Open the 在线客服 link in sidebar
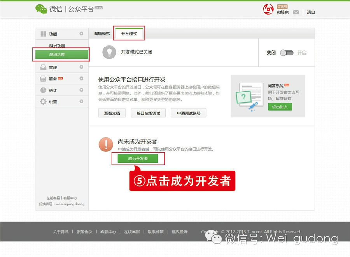This screenshot has height=257, width=350. point(53,198)
